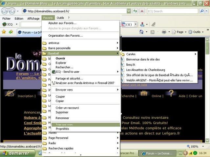
Task: Open the Affichage menu
Action: pos(33,19)
